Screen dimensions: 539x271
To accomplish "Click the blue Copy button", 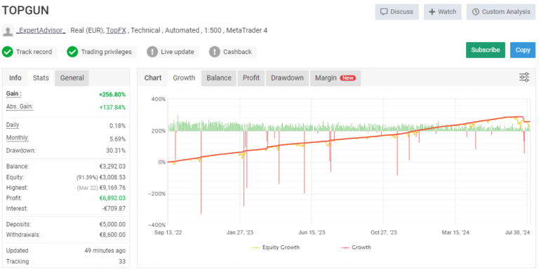I will pyautogui.click(x=523, y=50).
